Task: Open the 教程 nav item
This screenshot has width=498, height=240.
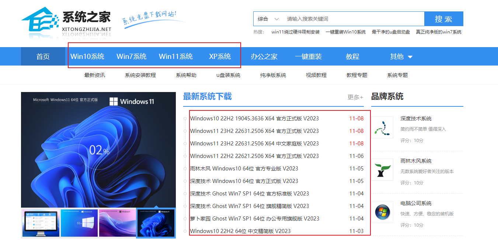Action: click(353, 56)
